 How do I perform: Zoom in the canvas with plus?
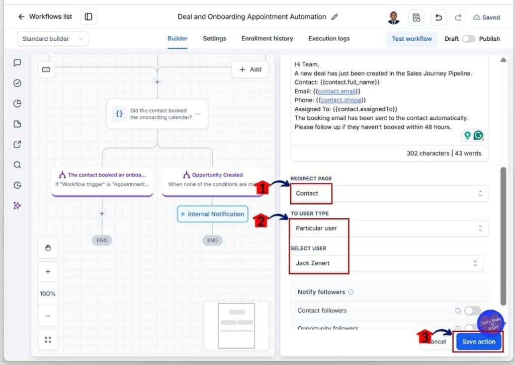(x=48, y=272)
